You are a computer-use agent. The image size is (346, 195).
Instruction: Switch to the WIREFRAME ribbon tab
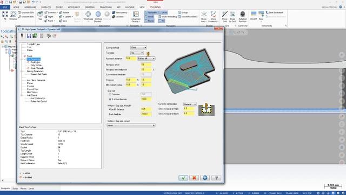click(x=30, y=7)
